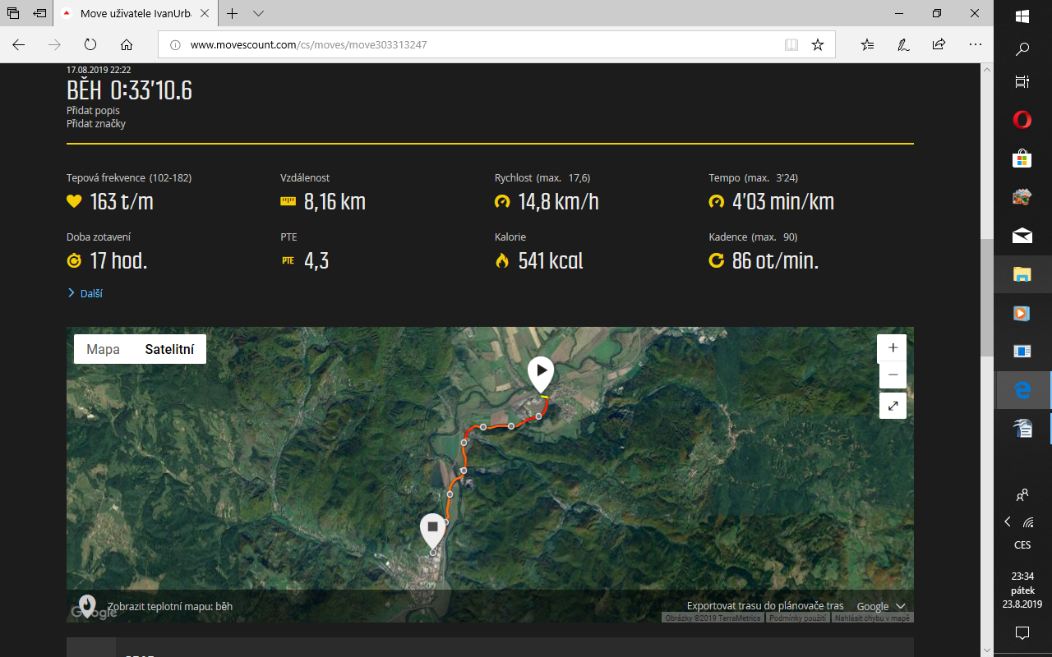Viewport: 1052px width, 657px height.
Task: Click the address bar URL field
Action: [477, 44]
